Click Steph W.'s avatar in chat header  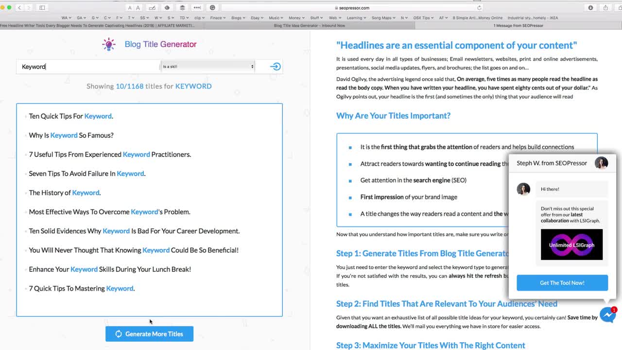pyautogui.click(x=601, y=163)
